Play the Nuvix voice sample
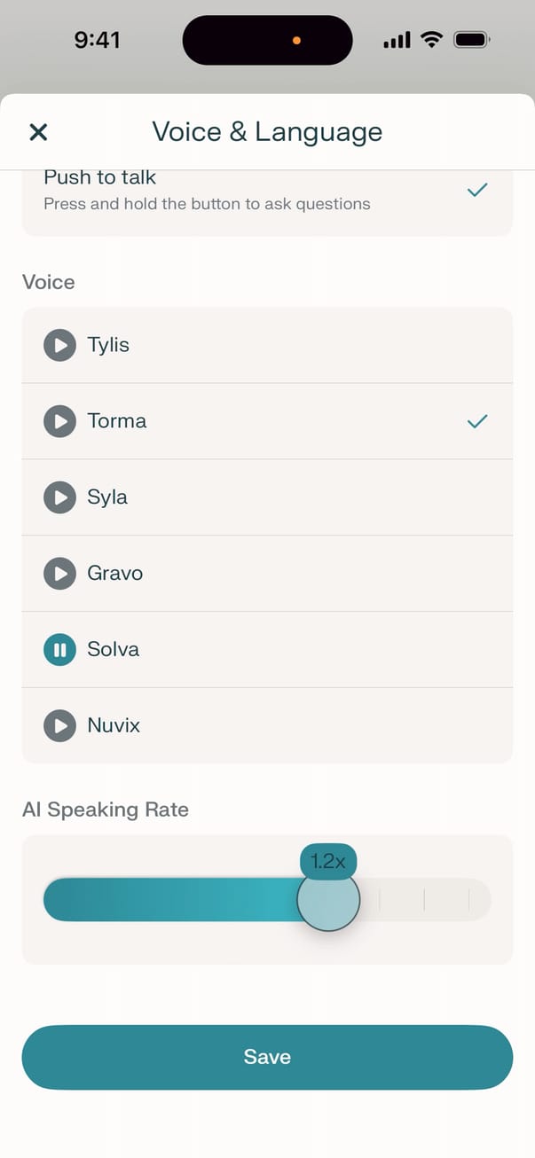This screenshot has width=535, height=1158. point(59,726)
